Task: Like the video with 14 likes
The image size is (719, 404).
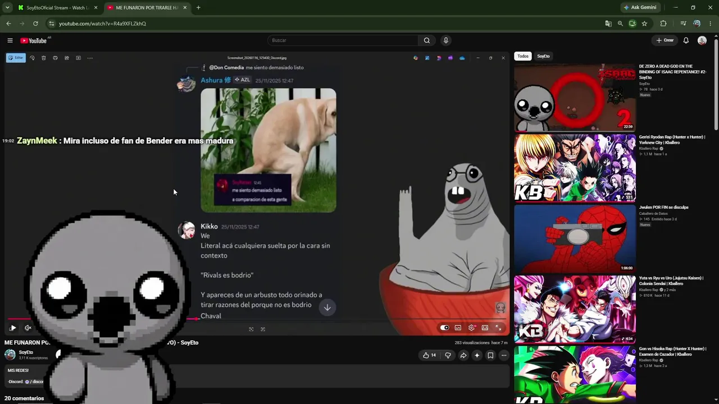Action: 429,355
